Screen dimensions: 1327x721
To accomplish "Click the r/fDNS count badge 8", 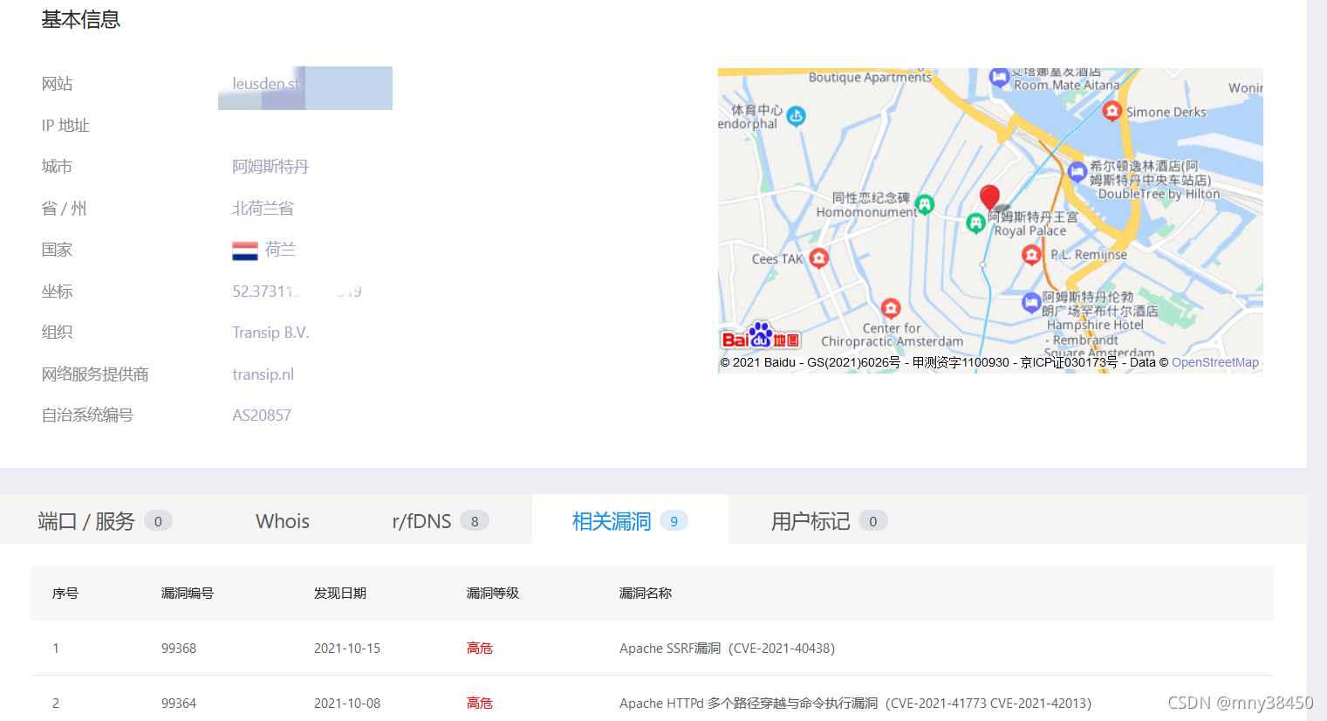I will tap(475, 521).
